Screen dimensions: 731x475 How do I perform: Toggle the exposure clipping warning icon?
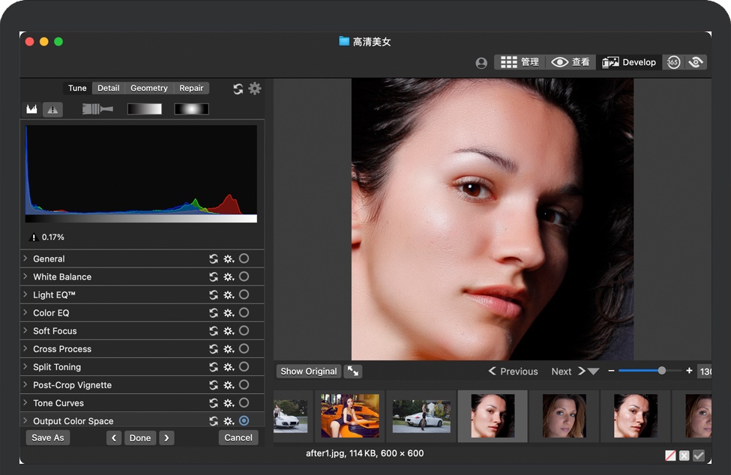[x=52, y=109]
